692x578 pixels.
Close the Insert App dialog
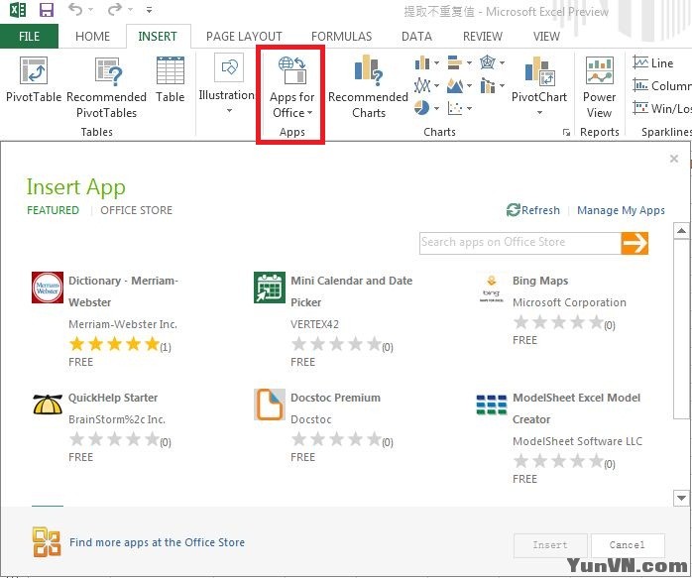click(x=674, y=159)
